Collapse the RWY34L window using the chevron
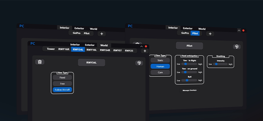This screenshot has width=263, height=121. (142, 46)
